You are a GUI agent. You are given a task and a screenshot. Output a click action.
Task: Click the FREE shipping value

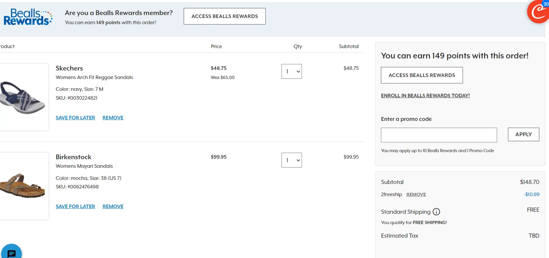pos(533,210)
